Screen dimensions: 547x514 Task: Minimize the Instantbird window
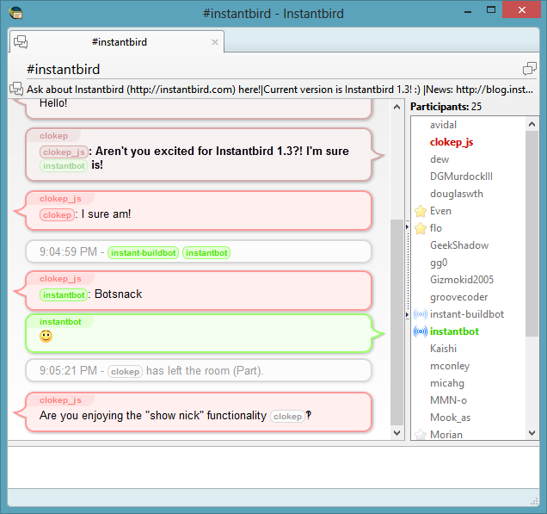click(468, 11)
